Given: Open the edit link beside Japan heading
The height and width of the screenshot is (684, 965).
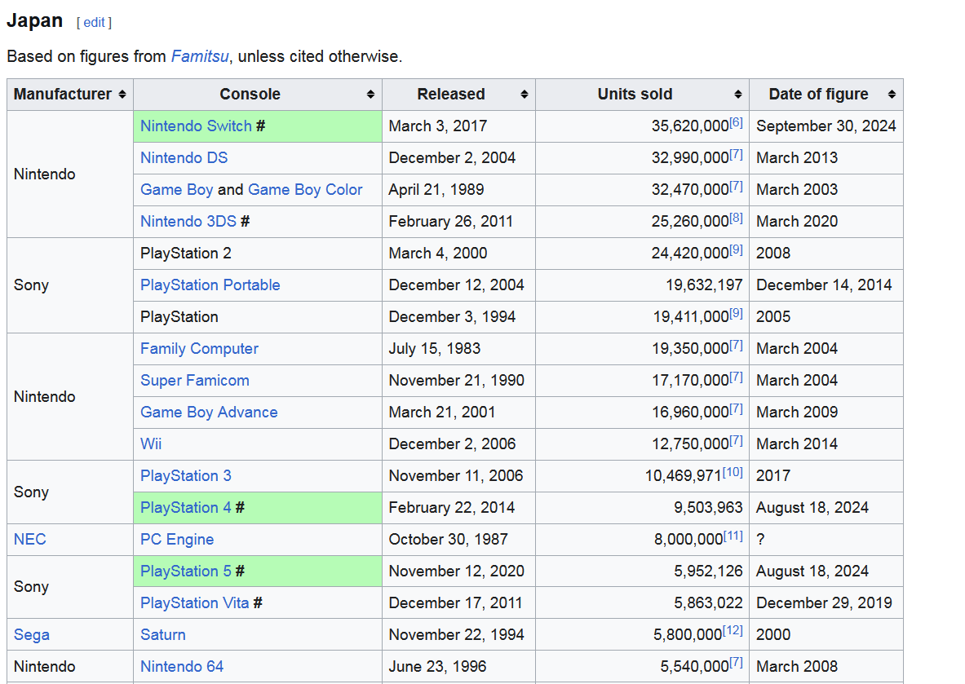Looking at the screenshot, I should 94,23.
